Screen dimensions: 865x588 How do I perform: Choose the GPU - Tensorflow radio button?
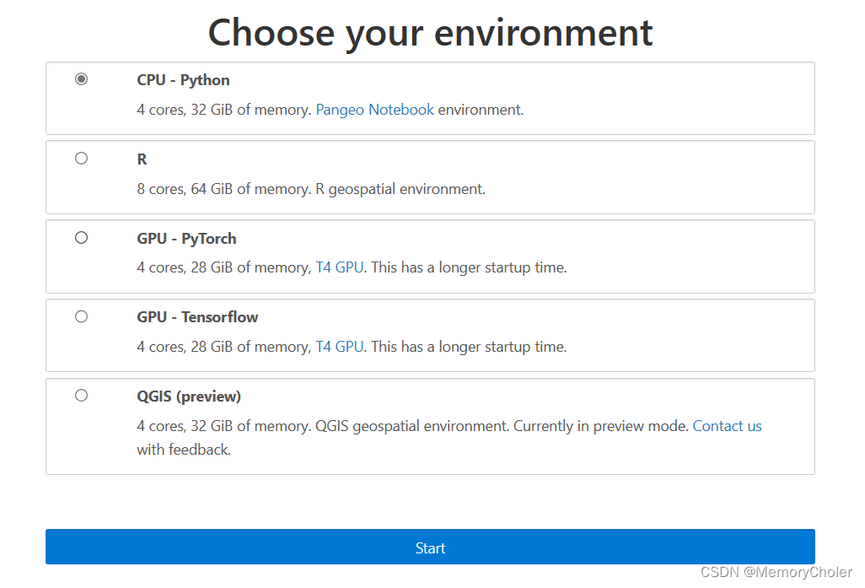[81, 316]
